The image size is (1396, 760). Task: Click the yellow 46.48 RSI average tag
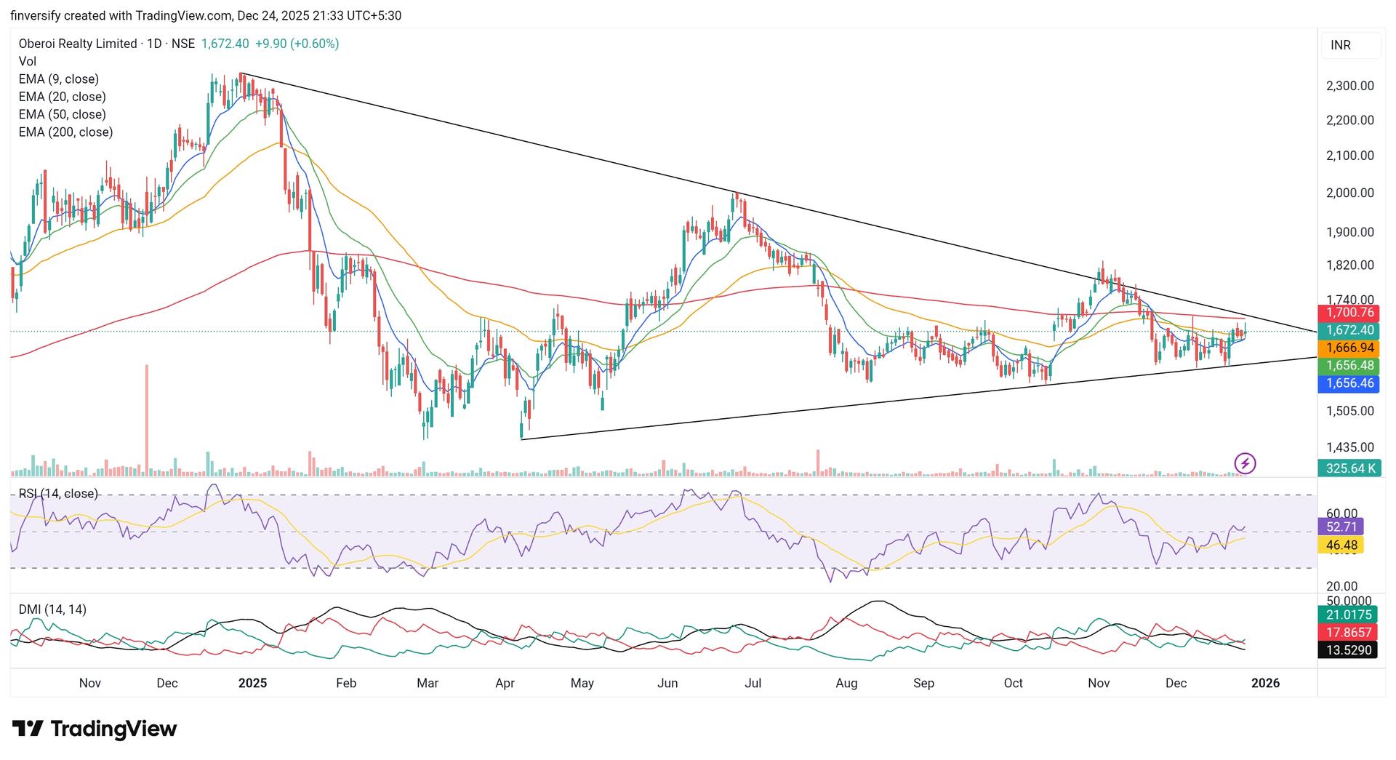(1341, 545)
